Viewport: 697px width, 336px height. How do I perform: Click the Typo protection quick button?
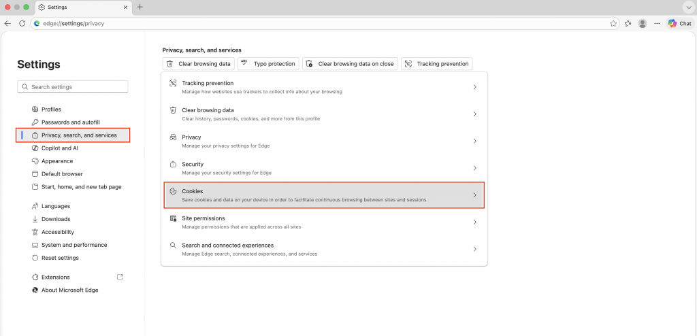click(x=268, y=63)
